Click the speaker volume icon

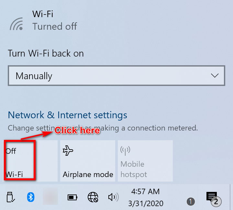(x=113, y=197)
